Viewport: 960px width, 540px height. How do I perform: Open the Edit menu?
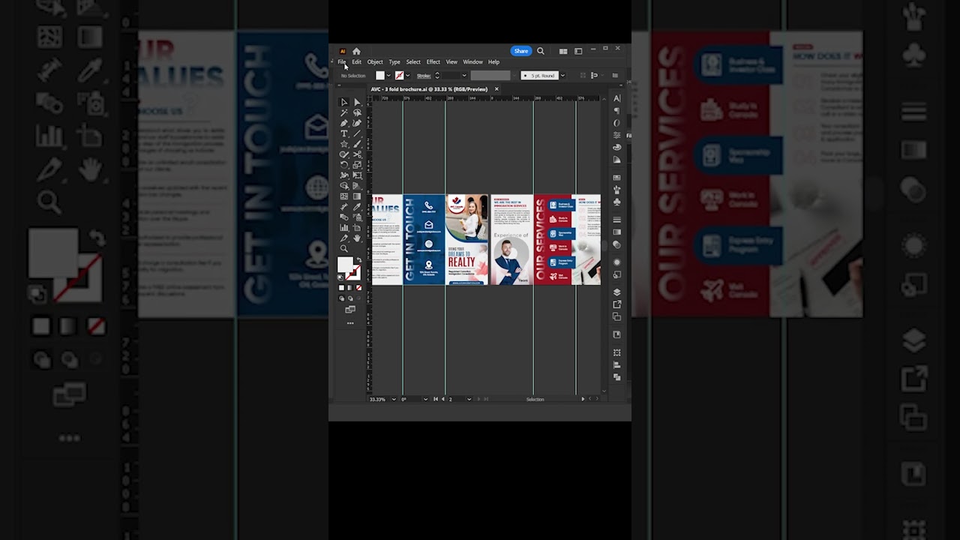(x=356, y=61)
